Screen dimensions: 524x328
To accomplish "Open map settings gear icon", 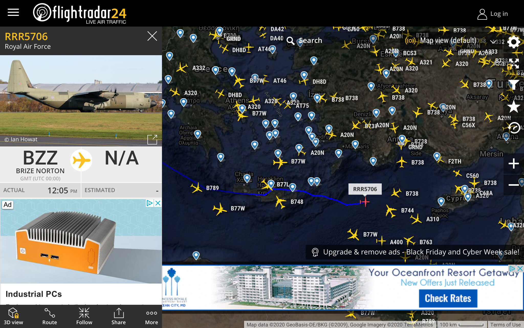I will point(514,42).
